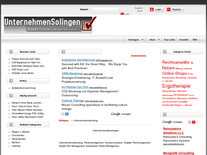
Task: Open Kontakt in navigation bar
Action: tap(184, 40)
